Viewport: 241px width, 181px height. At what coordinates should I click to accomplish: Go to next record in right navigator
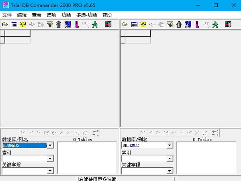pyautogui.click(x=158, y=133)
